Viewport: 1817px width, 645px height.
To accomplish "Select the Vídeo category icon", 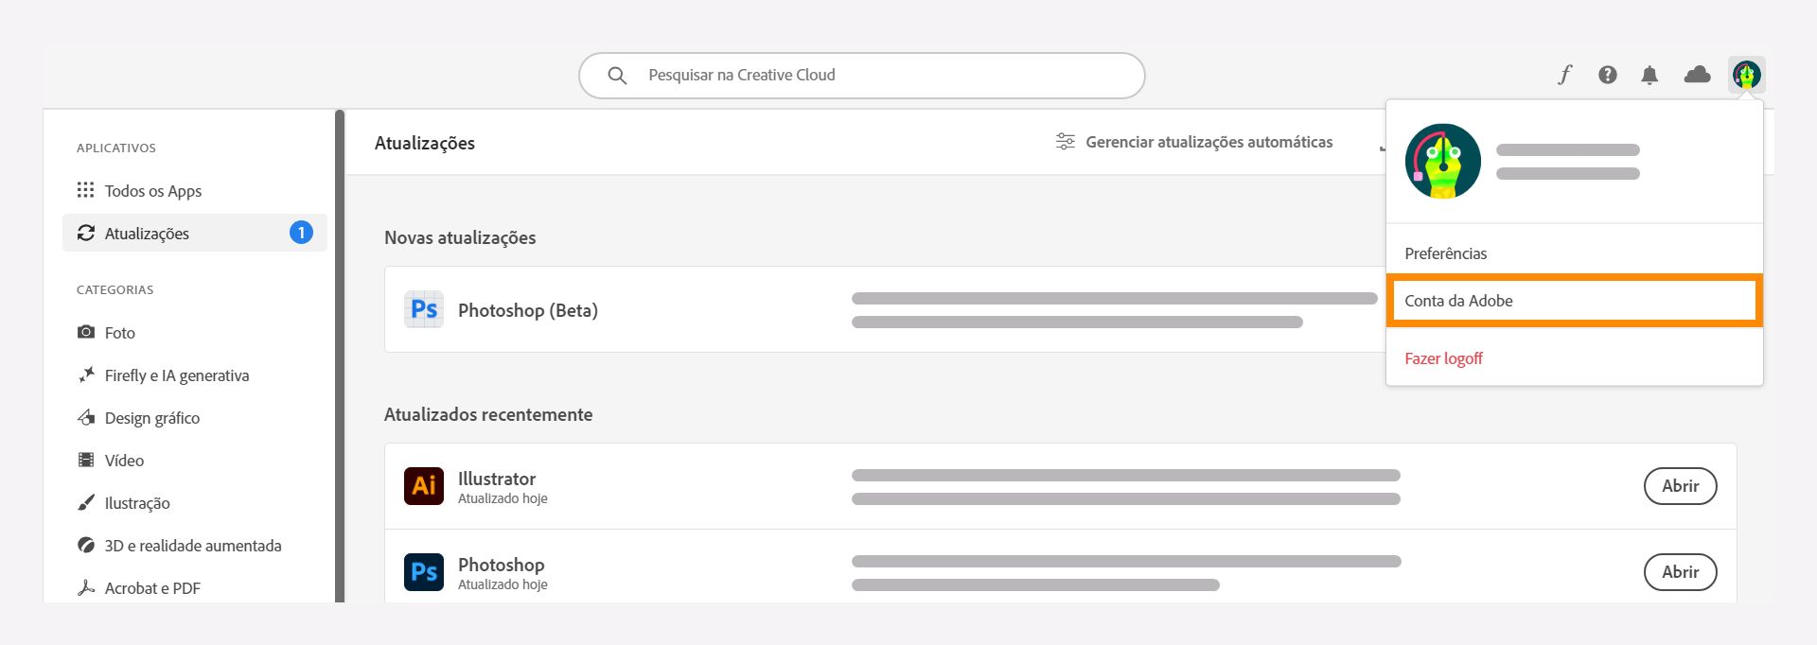I will click(x=86, y=460).
